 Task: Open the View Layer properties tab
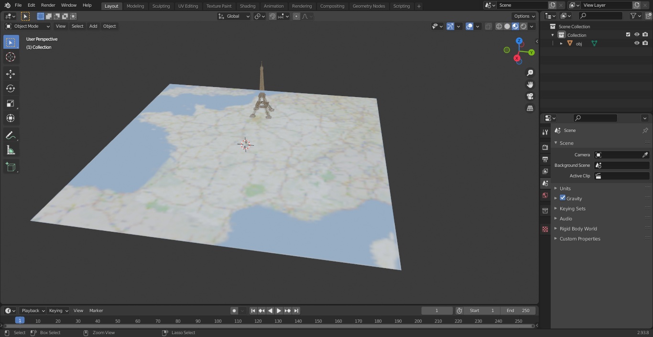545,171
